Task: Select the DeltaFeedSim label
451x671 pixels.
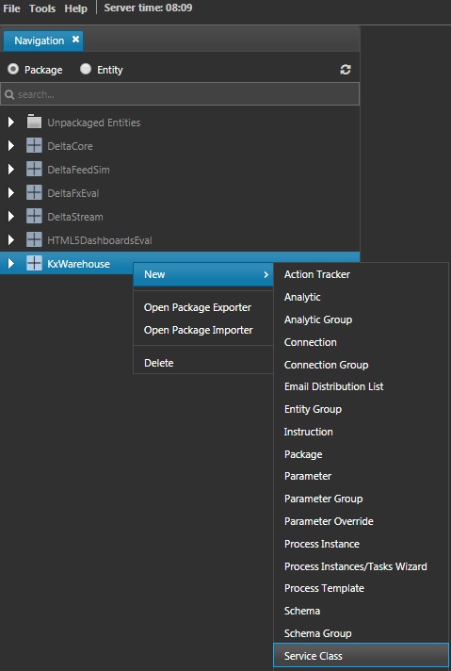Action: coord(78,170)
